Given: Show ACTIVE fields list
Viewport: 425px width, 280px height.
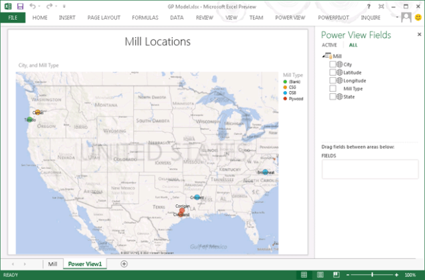Looking at the screenshot, I should pos(329,45).
